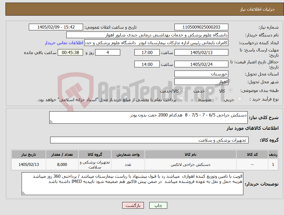The height and width of the screenshot is (215, 284).
Task: Click the need date cell 1405/02/13
Action: pyautogui.click(x=29, y=164)
